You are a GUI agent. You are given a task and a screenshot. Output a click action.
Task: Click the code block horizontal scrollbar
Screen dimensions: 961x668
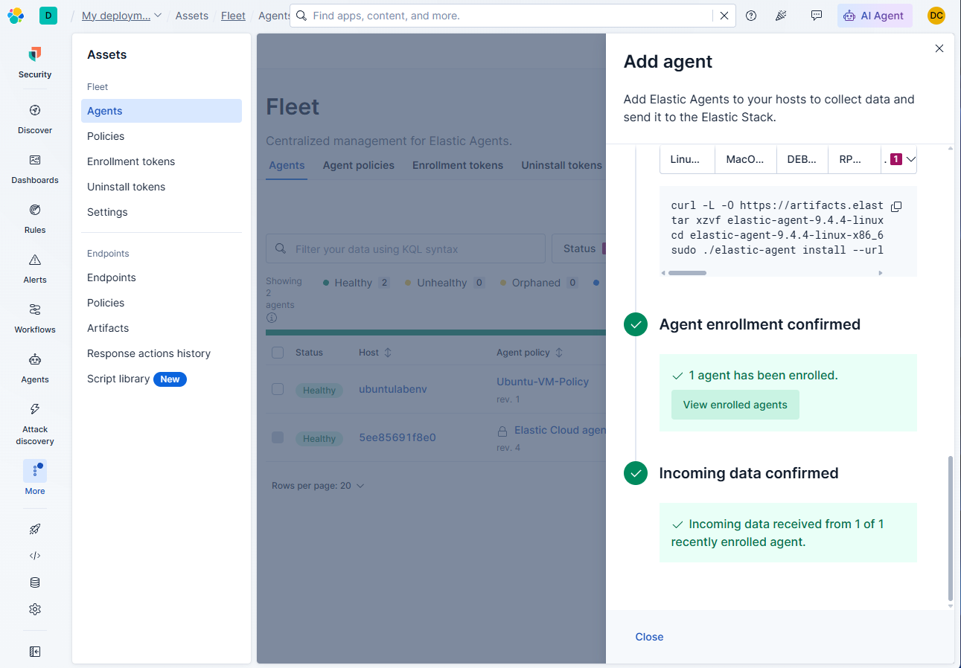pyautogui.click(x=687, y=273)
